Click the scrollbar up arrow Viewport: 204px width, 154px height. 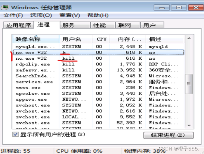[189, 38]
